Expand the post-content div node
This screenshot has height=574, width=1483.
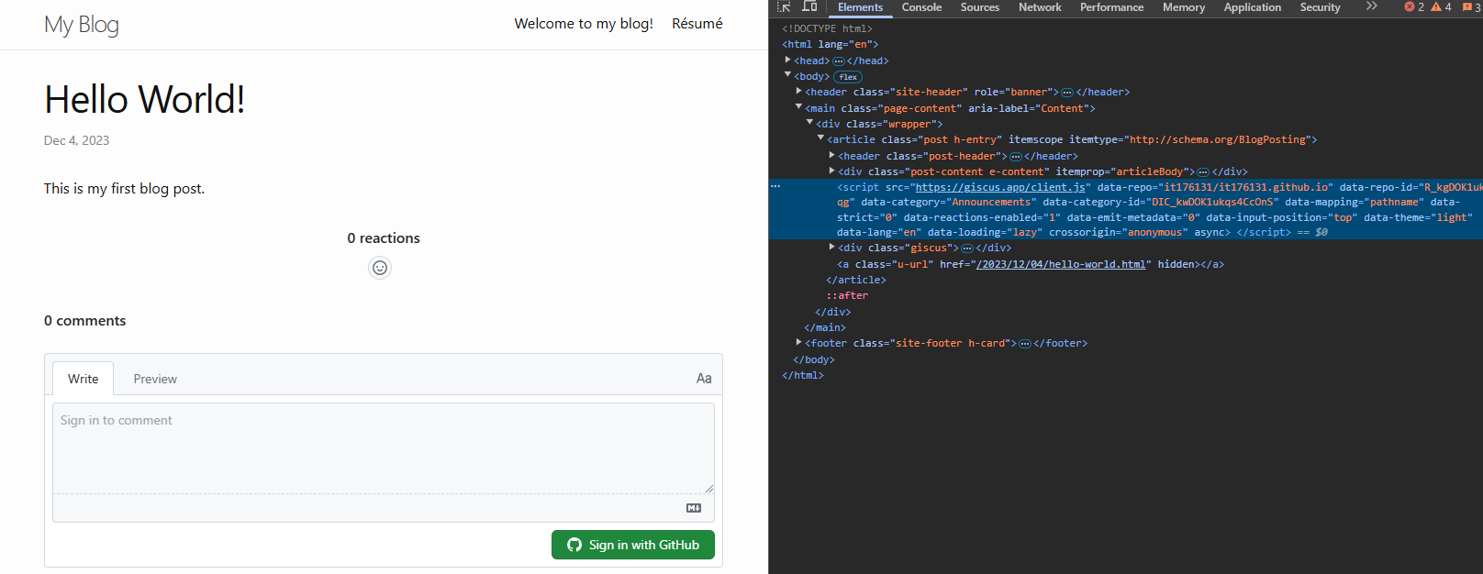click(831, 171)
